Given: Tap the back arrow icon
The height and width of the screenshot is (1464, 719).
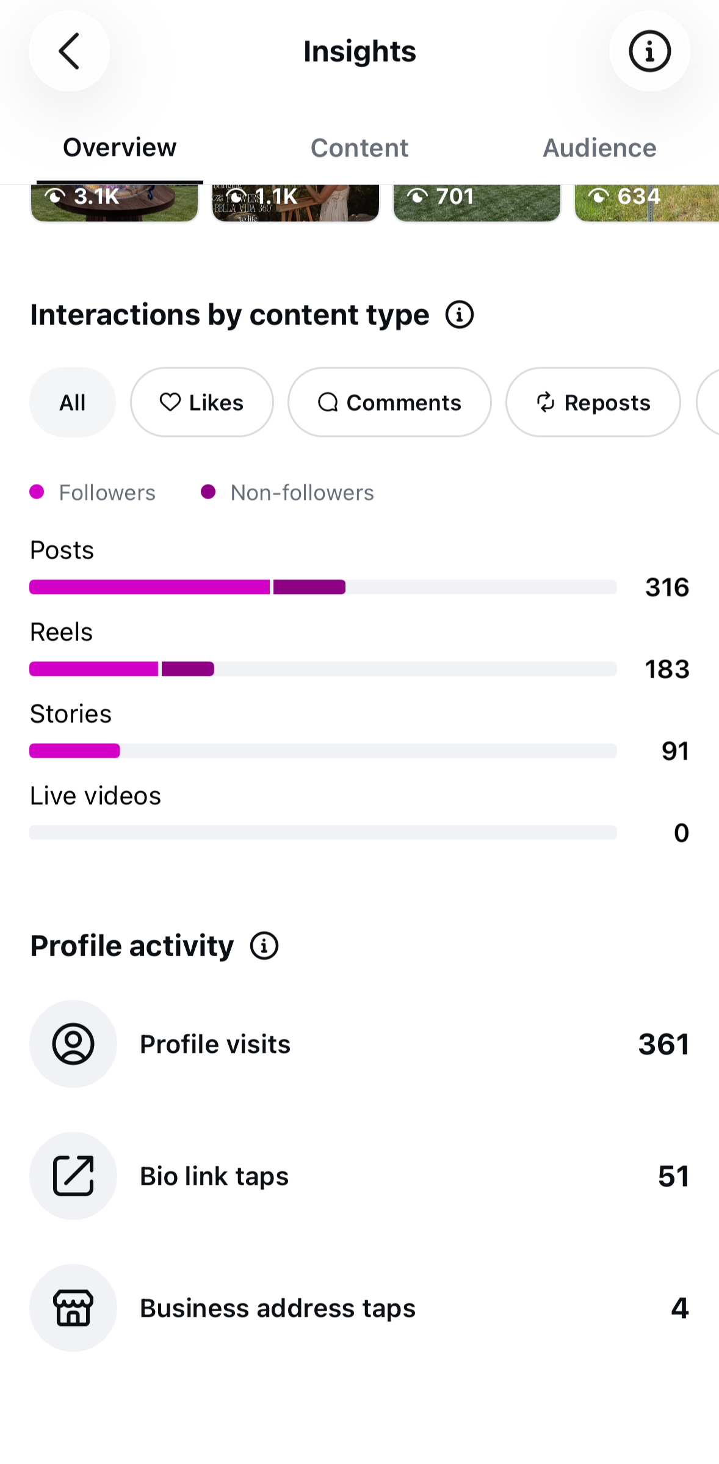Looking at the screenshot, I should point(70,51).
